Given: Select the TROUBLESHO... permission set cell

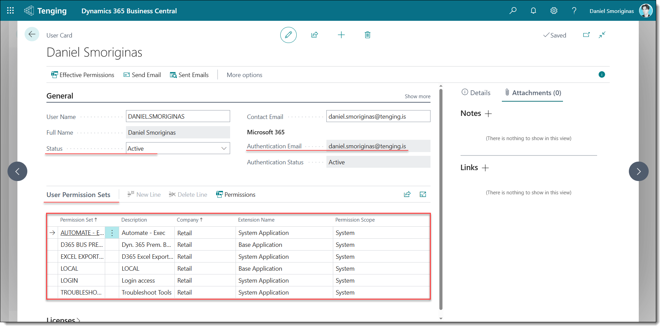Looking at the screenshot, I should pyautogui.click(x=82, y=293).
